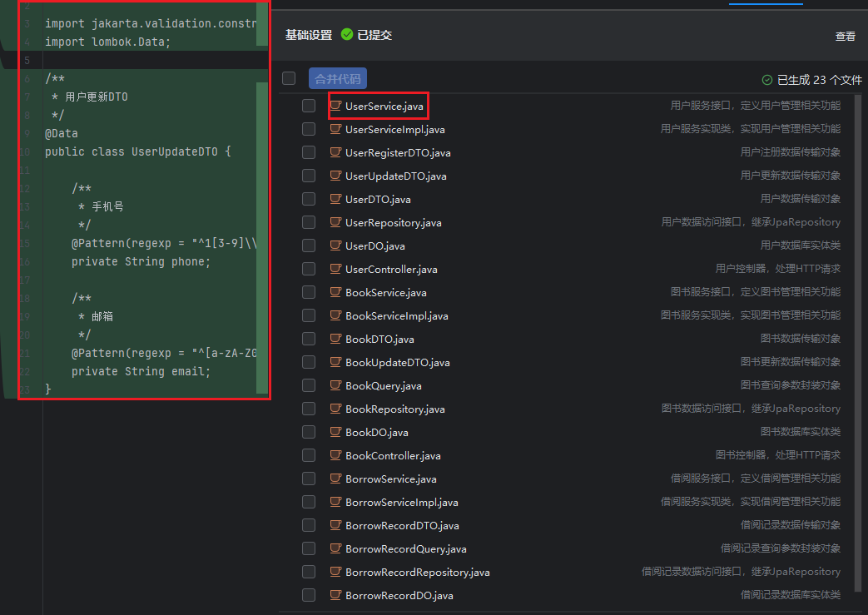Select the BookDTO.java file entry

(379, 339)
